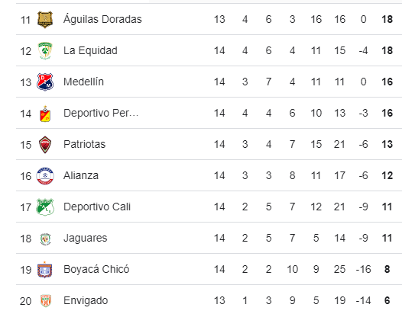Open the Águilas Doradas team name
Viewport: 402px width, 314px height.
[102, 19]
